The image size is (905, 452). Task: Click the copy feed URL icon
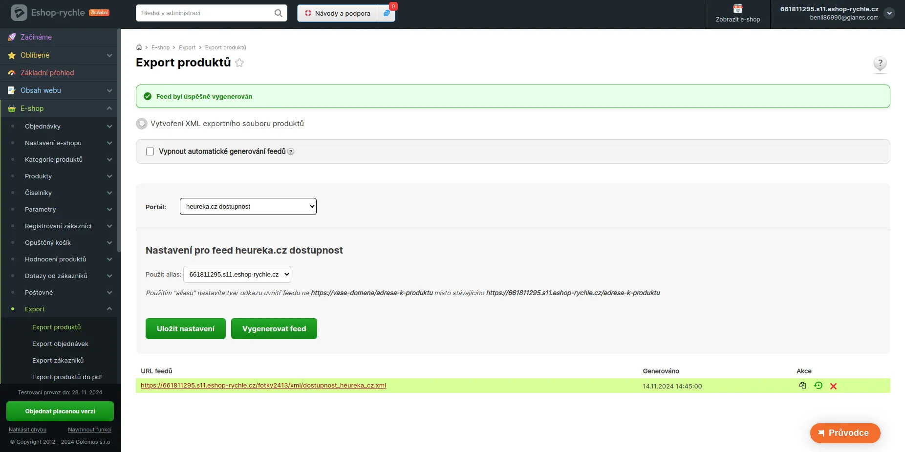802,386
